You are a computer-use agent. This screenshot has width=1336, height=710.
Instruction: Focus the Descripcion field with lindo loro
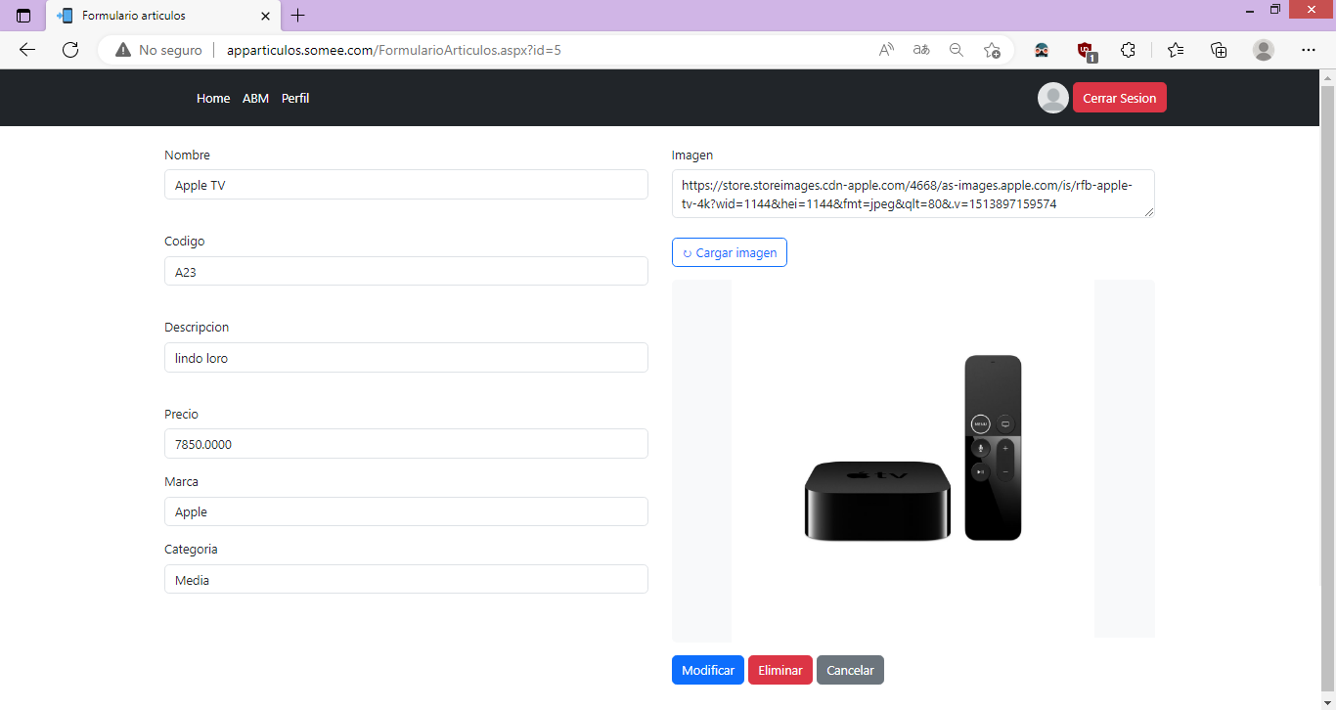(x=406, y=357)
